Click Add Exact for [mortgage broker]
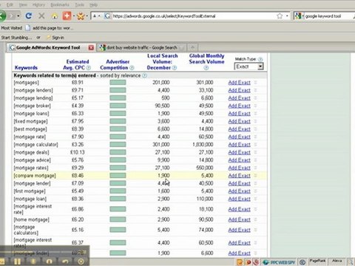355x266 pixels. [x=239, y=106]
